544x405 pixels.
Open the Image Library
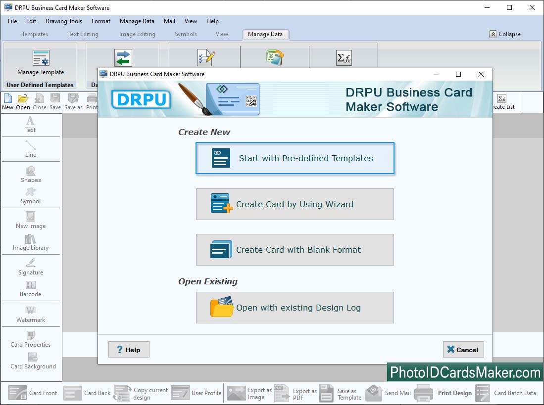pos(31,242)
